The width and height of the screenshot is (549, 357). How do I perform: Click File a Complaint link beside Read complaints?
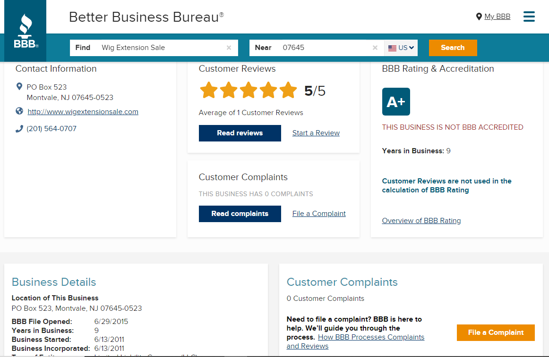coord(319,214)
